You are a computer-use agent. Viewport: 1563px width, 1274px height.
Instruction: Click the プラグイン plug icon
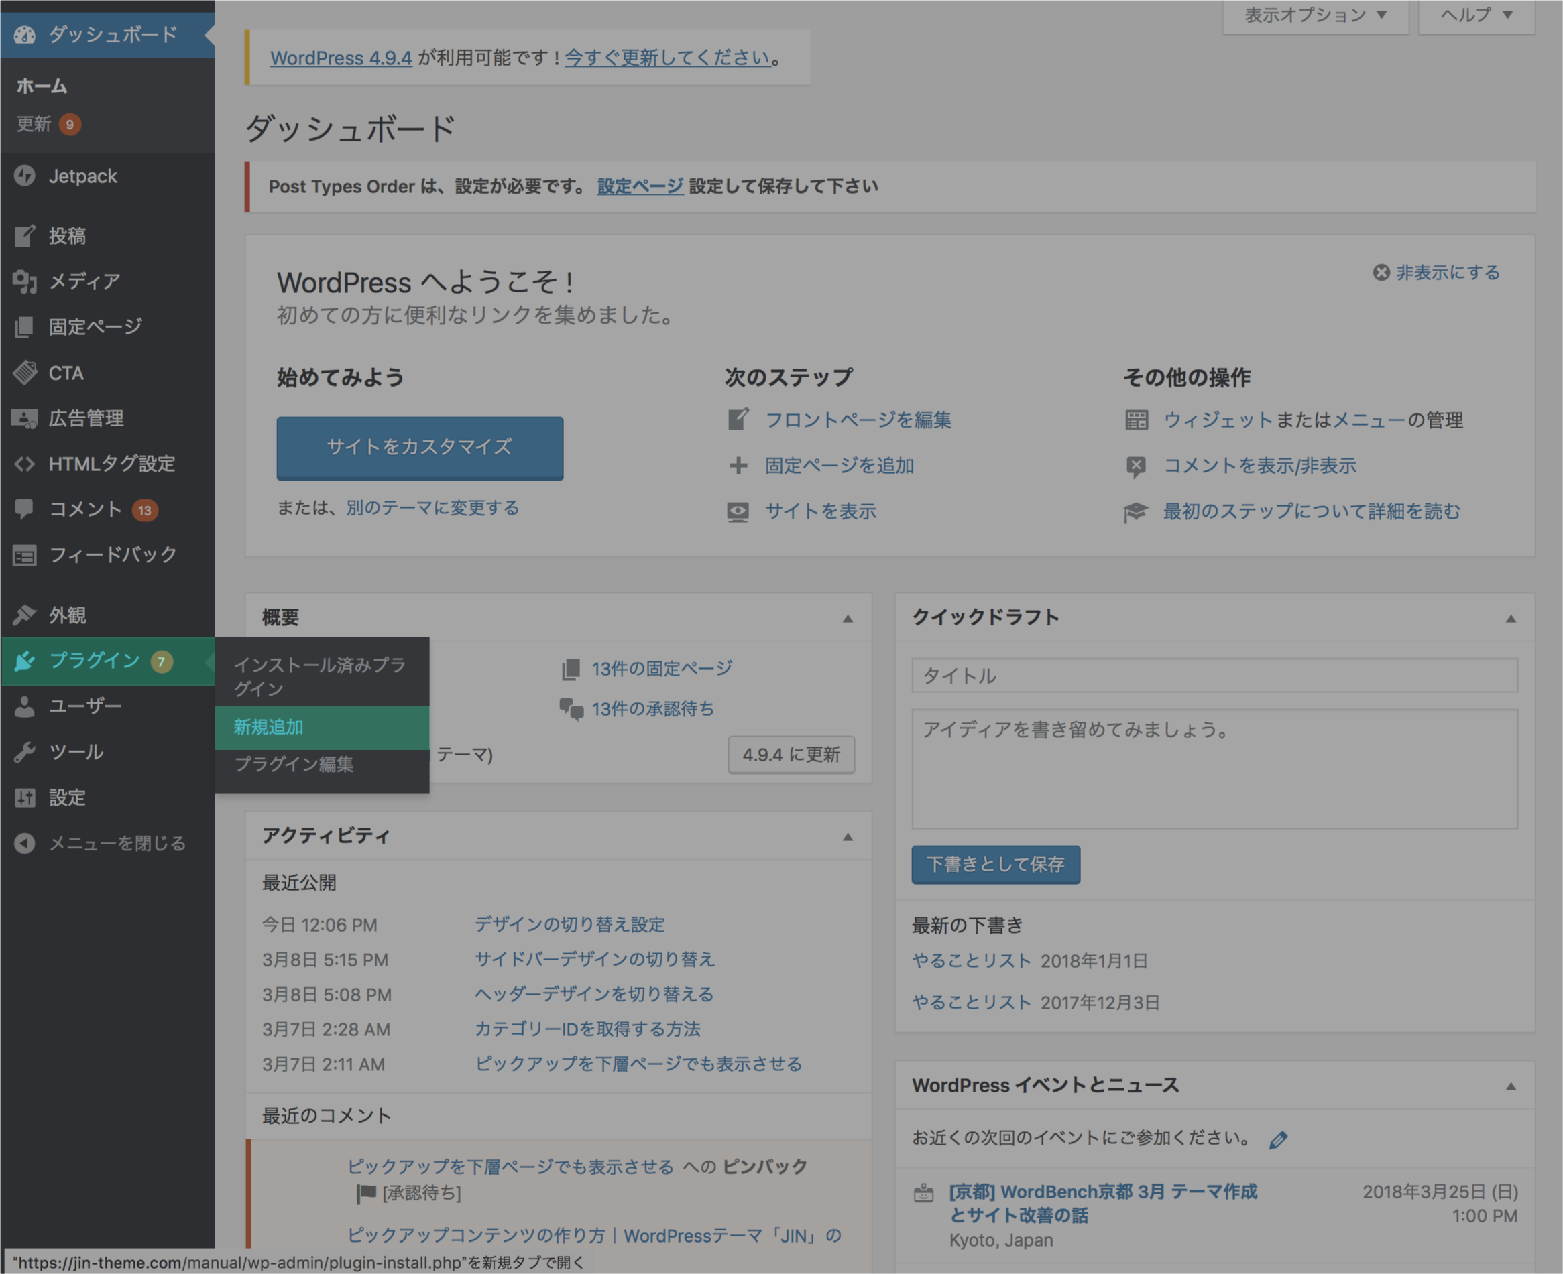tap(24, 661)
